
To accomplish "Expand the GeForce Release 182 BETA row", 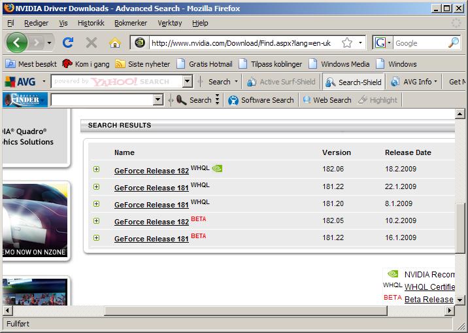I will [96, 221].
